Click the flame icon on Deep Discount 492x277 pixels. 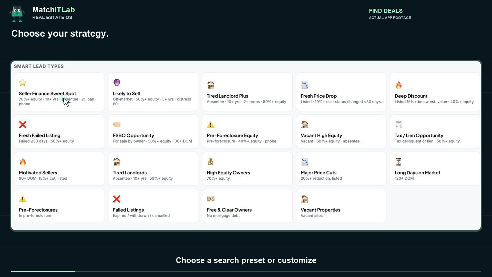coord(398,85)
